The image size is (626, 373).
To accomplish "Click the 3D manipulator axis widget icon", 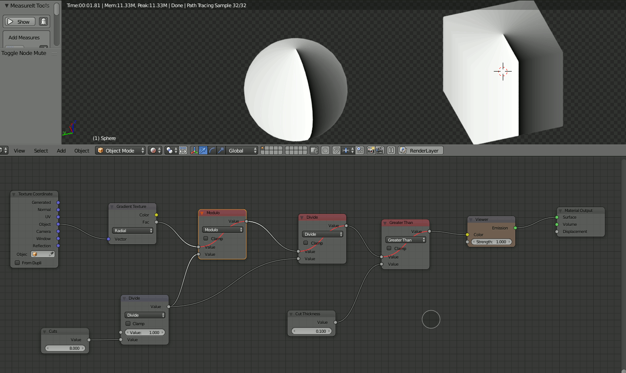I will [193, 150].
